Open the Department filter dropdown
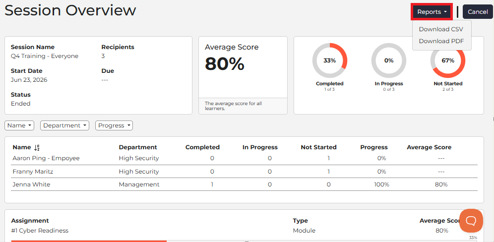The height and width of the screenshot is (242, 494). click(64, 125)
